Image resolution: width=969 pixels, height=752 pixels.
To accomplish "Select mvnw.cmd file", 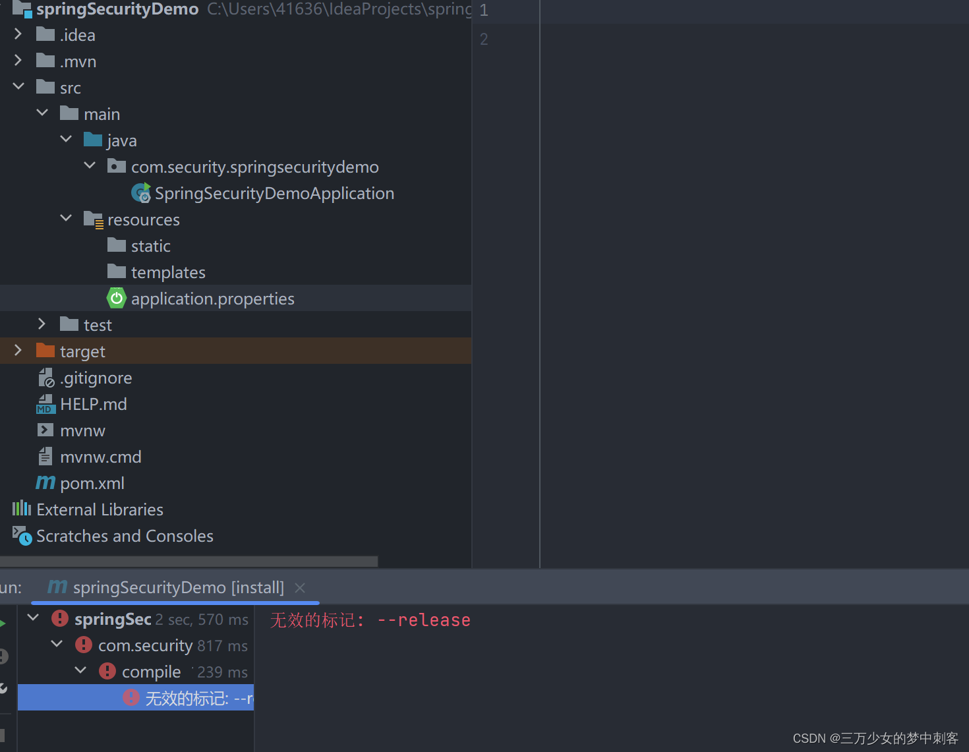I will (x=101, y=457).
